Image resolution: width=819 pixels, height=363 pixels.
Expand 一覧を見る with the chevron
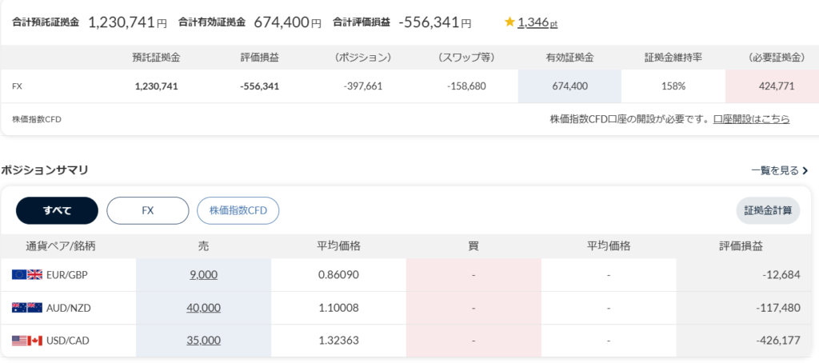coord(780,170)
